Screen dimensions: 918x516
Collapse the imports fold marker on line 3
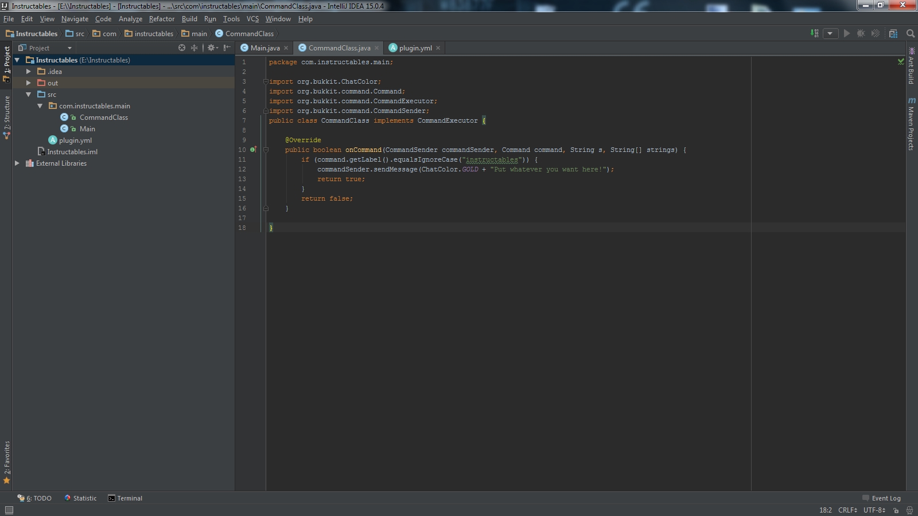pos(266,81)
